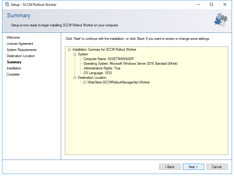Click the Next button to continue
234x176 pixels.
(x=193, y=167)
